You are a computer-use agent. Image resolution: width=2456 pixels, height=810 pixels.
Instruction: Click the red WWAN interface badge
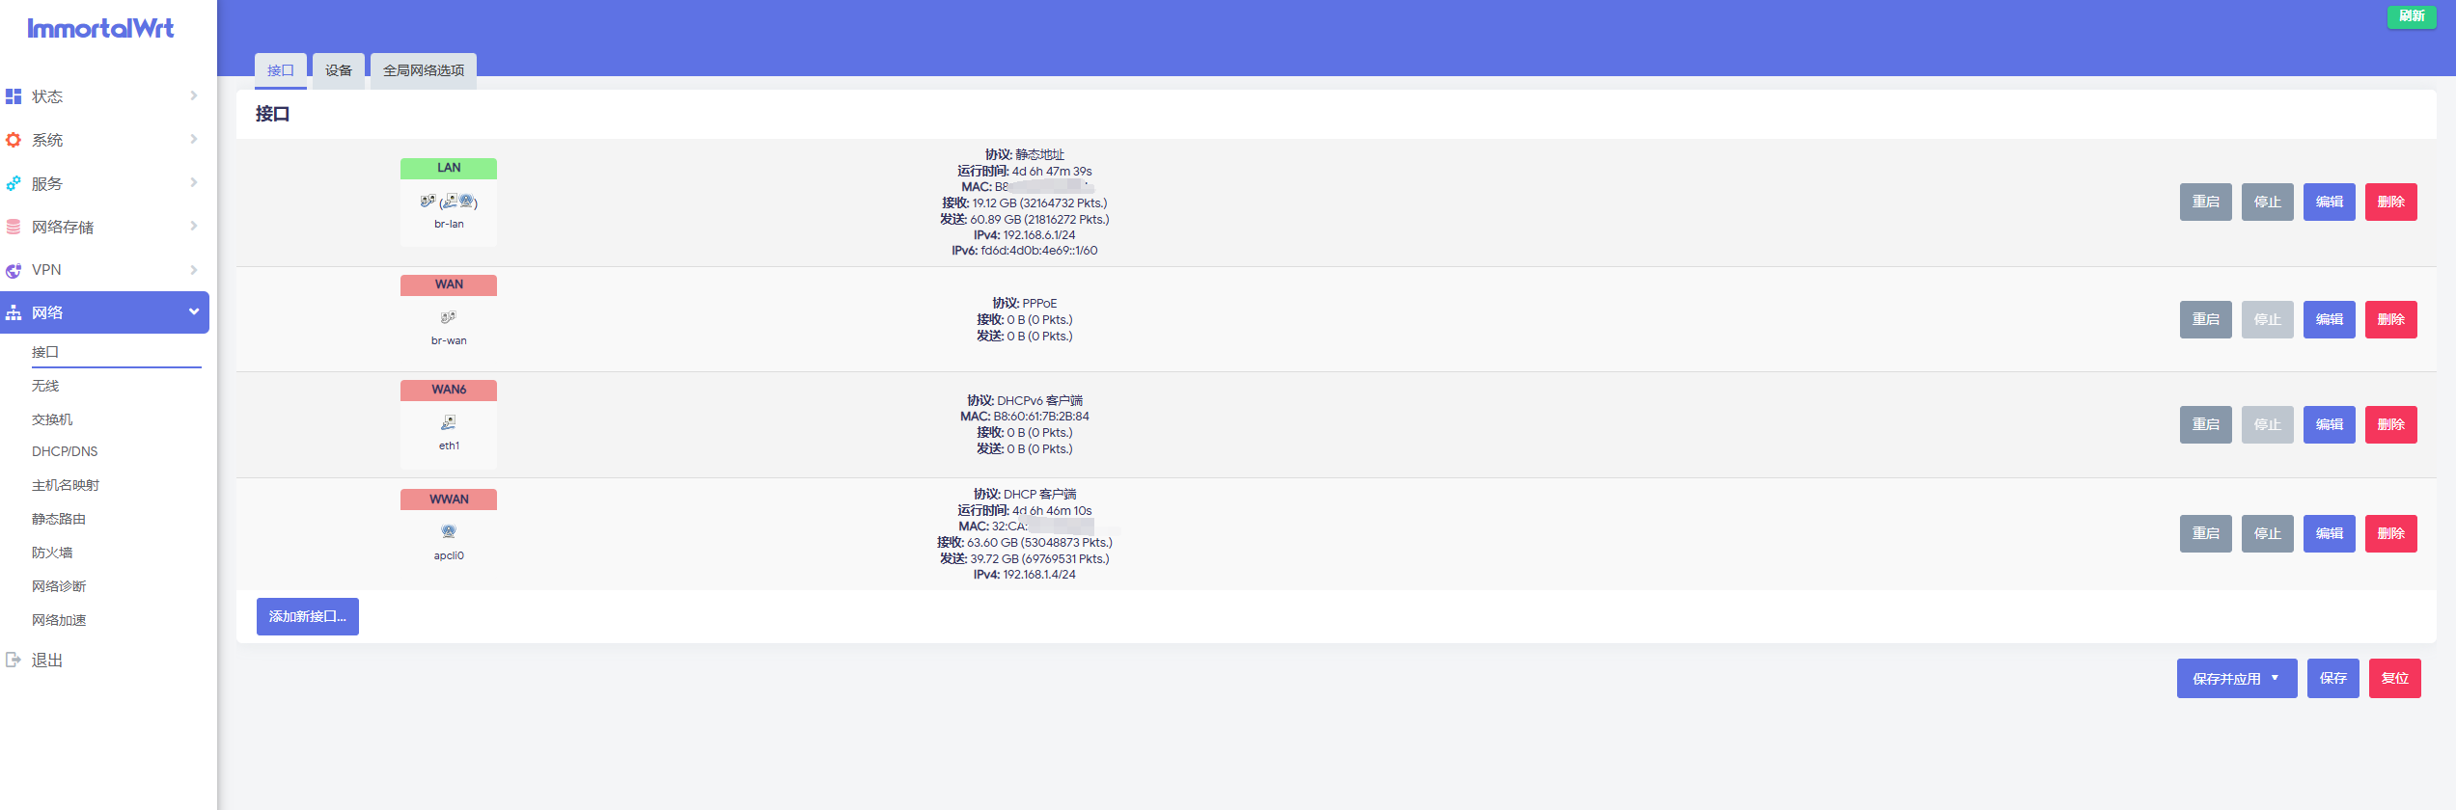[x=449, y=499]
